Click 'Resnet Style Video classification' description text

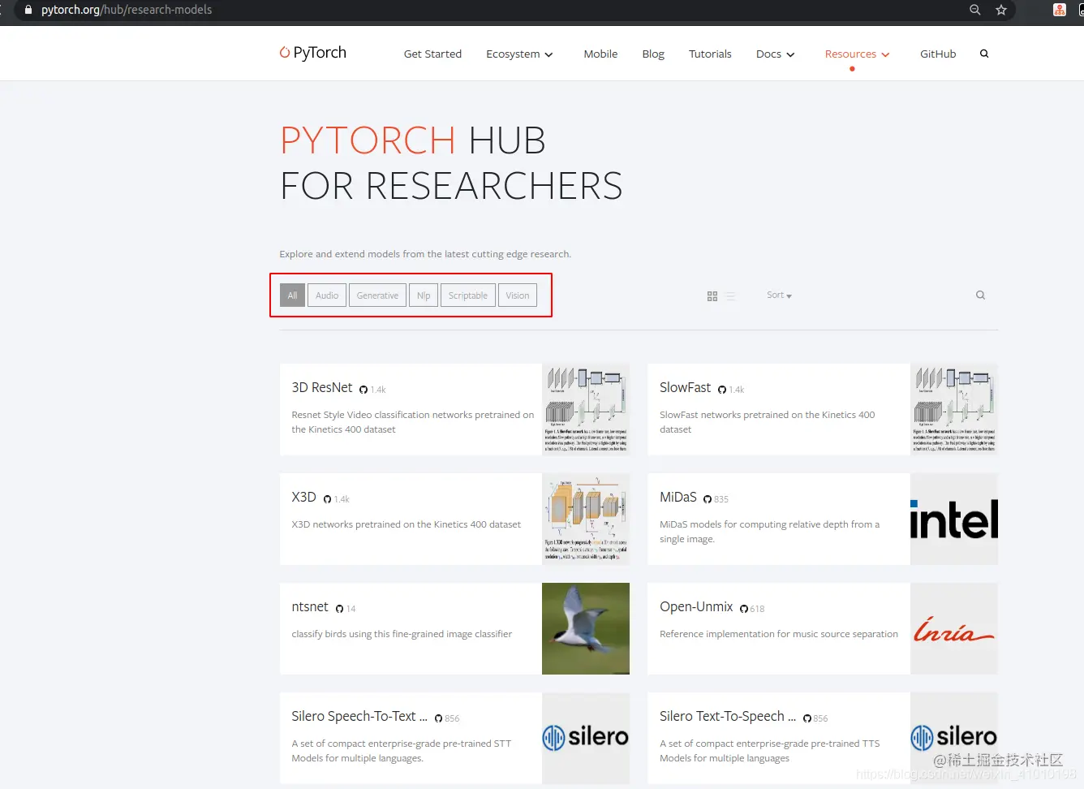point(413,422)
